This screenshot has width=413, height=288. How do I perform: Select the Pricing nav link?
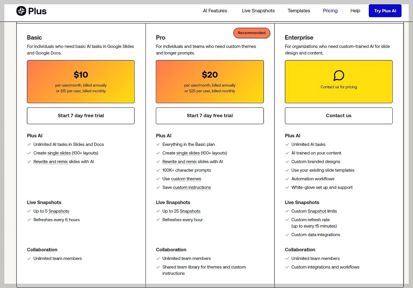click(330, 11)
